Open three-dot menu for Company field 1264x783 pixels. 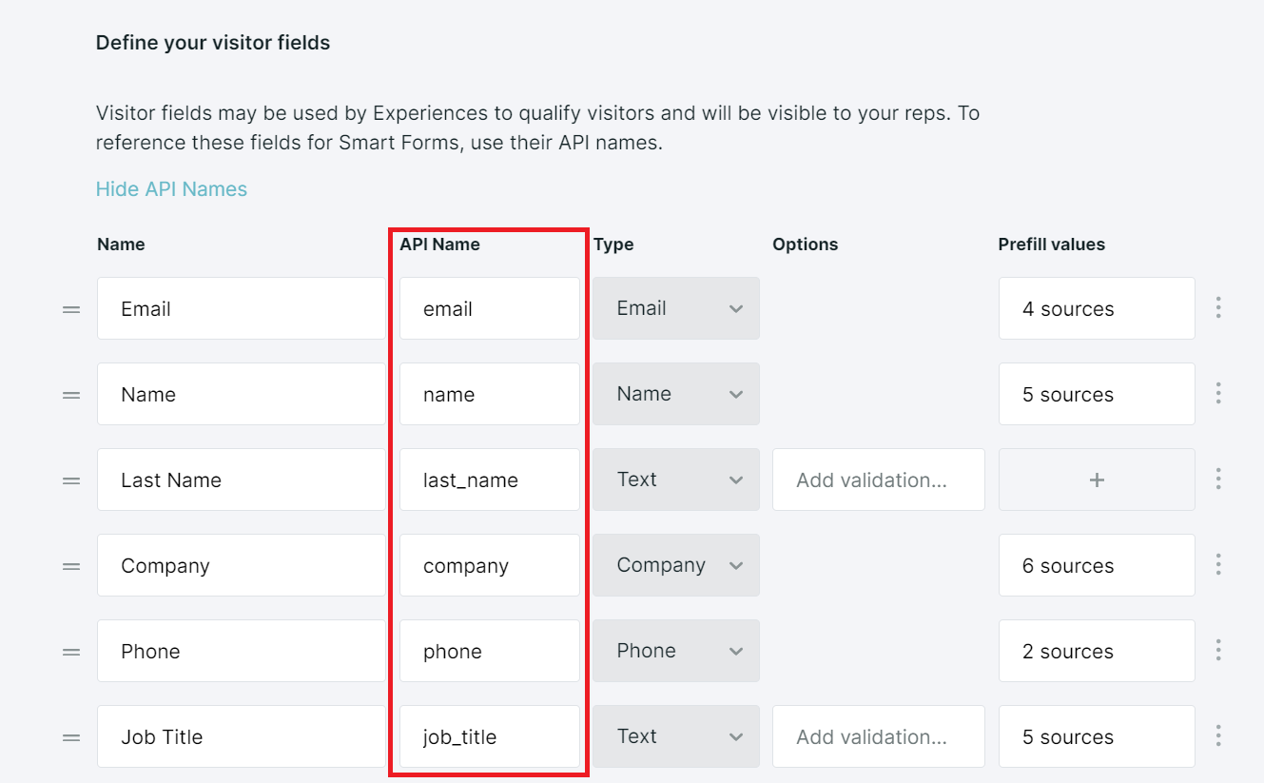[1218, 565]
